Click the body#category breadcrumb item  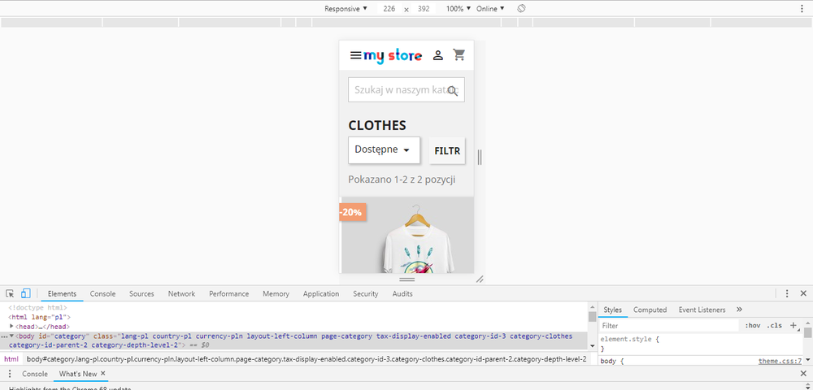pyautogui.click(x=307, y=359)
